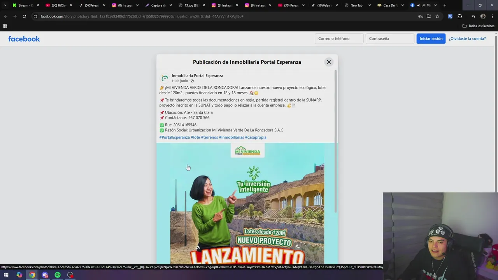Launch Copilot from the taskbar
Screen dimensions: 498x280
[19, 275]
